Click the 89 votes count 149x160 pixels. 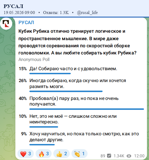pyautogui.click(x=103, y=156)
